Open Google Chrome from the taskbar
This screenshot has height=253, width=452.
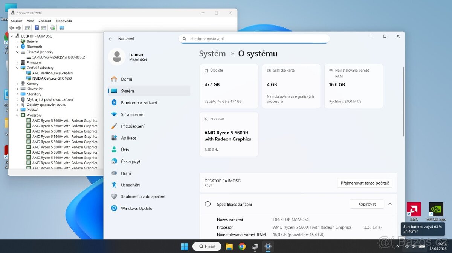point(242,247)
